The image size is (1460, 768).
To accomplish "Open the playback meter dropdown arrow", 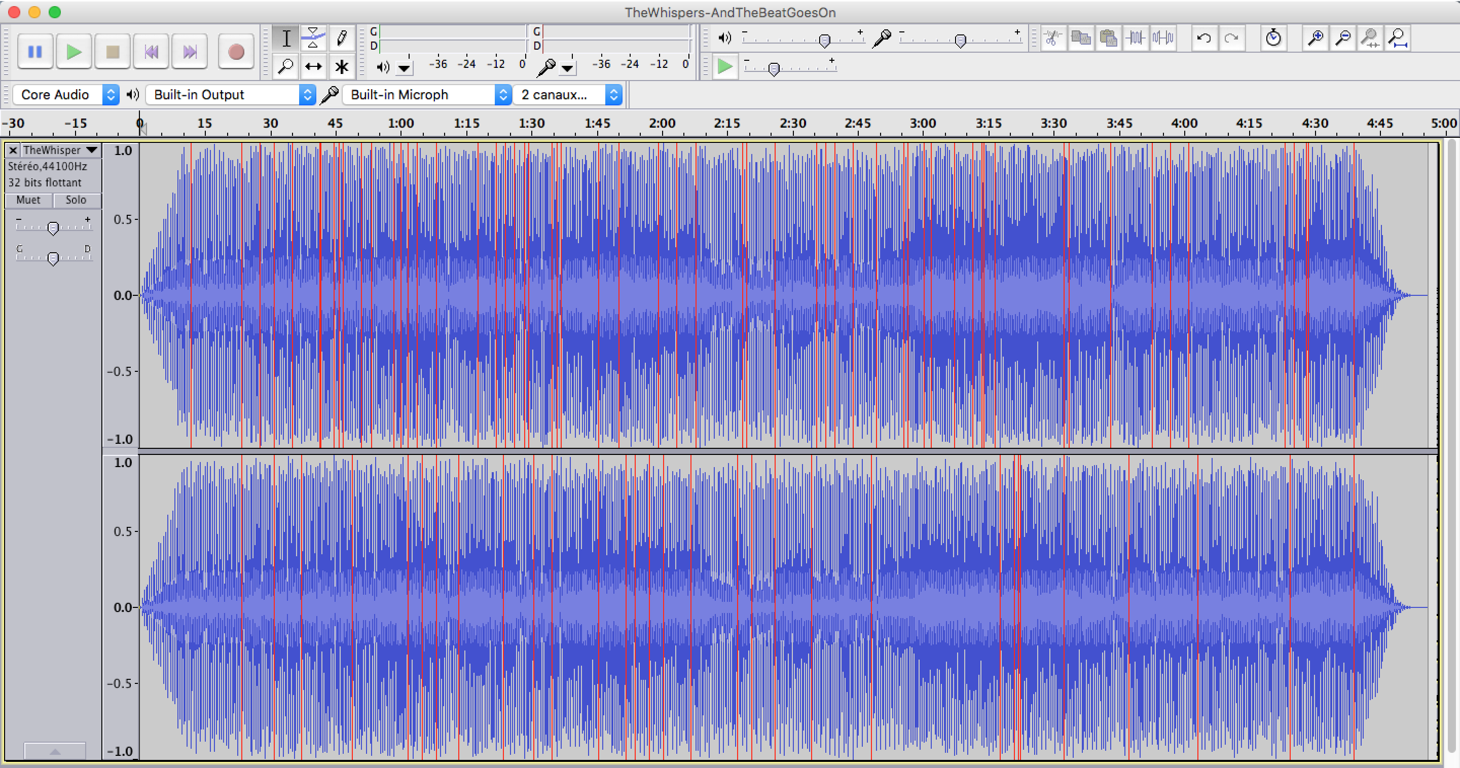I will [x=404, y=68].
